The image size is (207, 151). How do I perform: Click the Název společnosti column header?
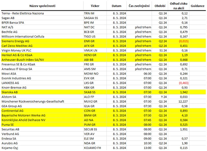coord(41,6)
